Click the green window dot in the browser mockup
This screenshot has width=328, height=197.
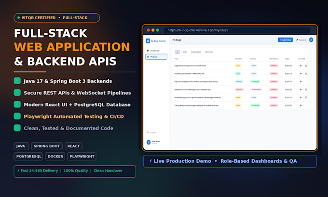pos(158,30)
